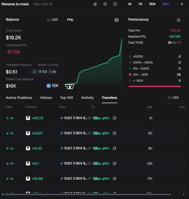Open the Top 100 tab

click(x=67, y=98)
